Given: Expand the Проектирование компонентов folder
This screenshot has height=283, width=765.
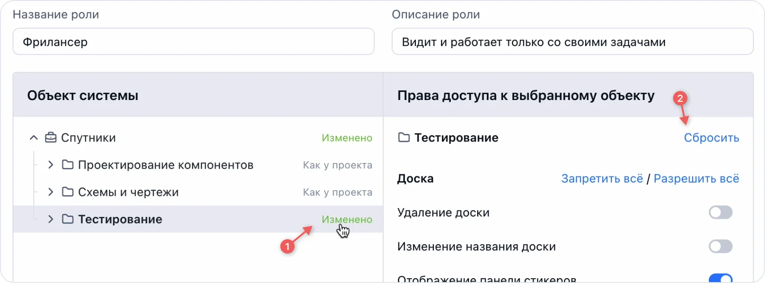Looking at the screenshot, I should click(x=50, y=165).
